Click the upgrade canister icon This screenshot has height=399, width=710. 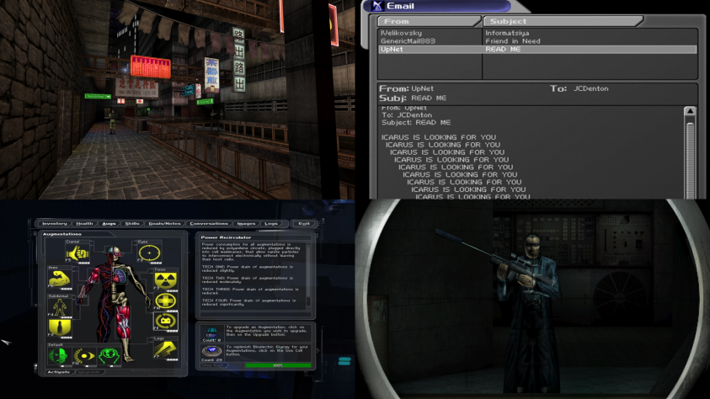[211, 332]
